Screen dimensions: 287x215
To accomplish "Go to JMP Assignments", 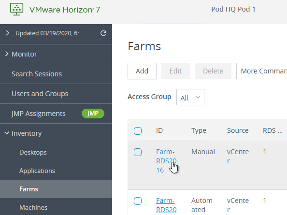I will [x=39, y=114].
